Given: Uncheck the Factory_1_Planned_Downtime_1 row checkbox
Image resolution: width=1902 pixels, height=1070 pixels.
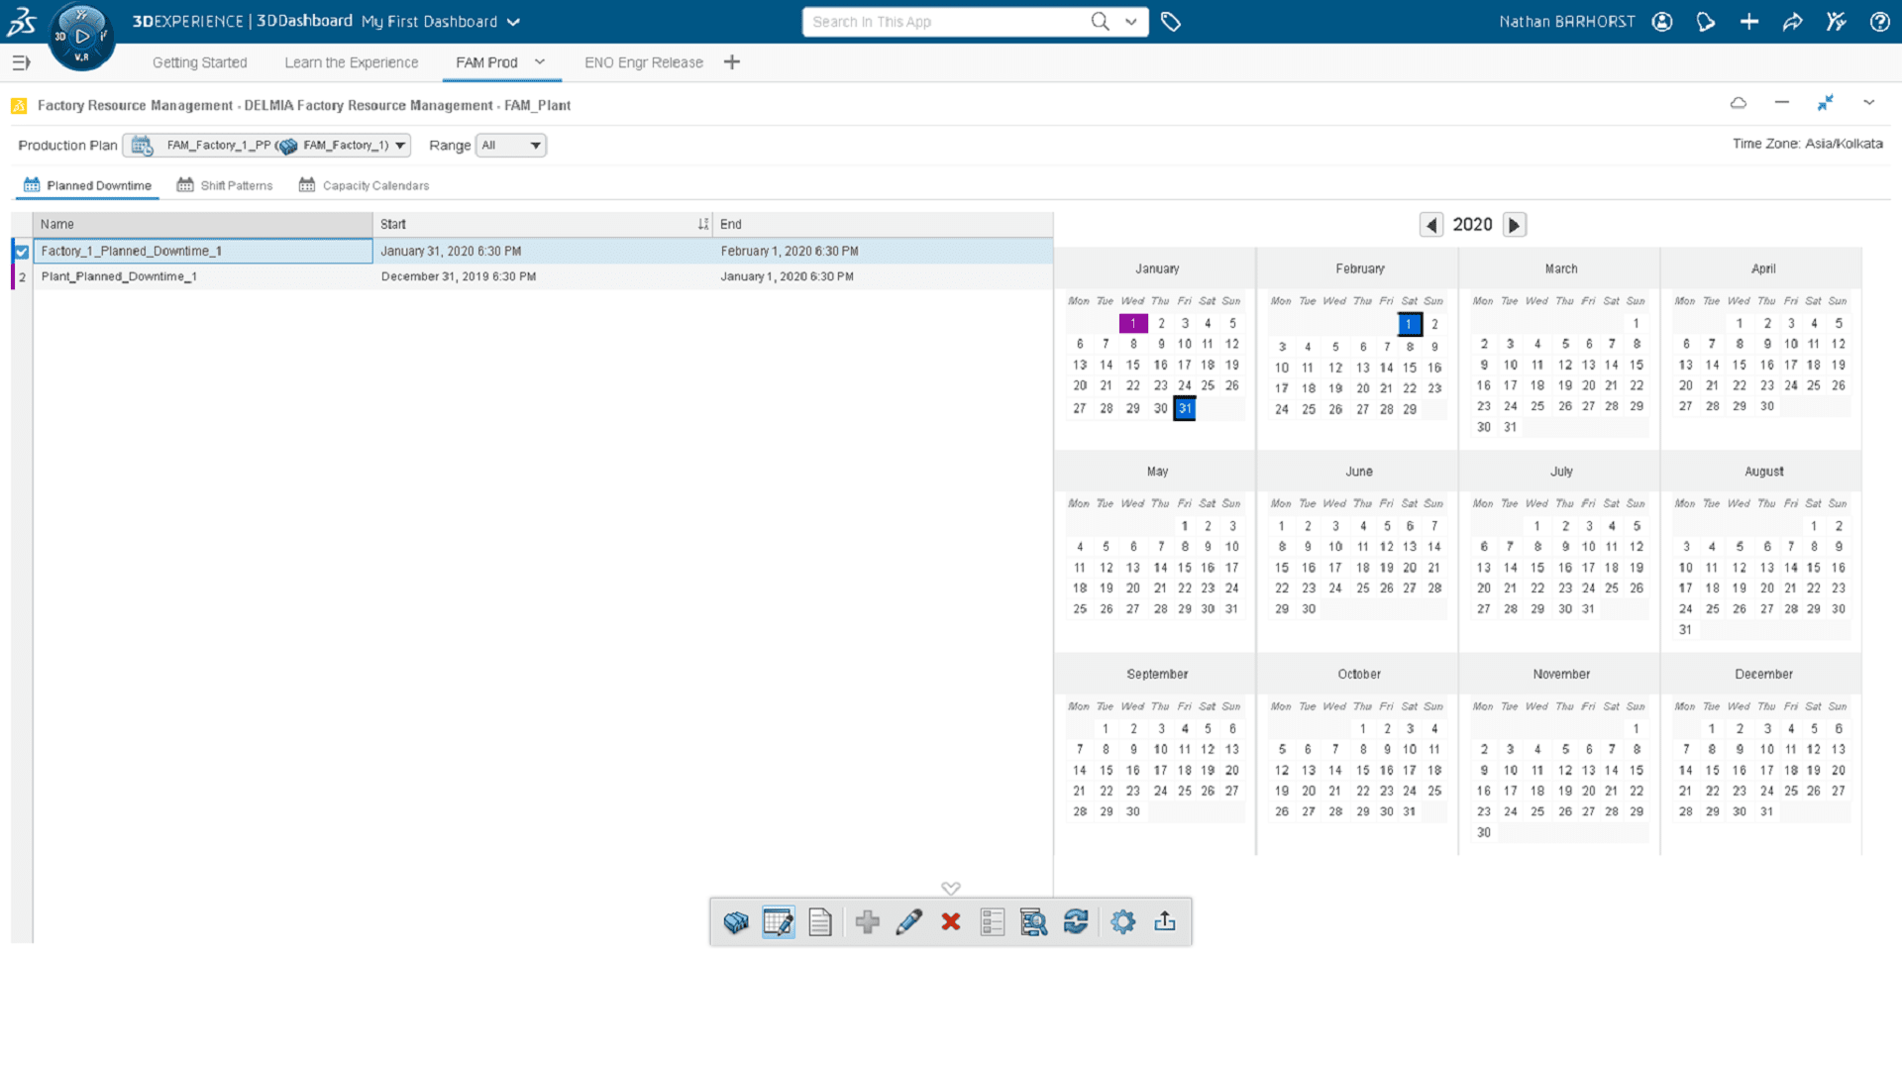Looking at the screenshot, I should [22, 252].
